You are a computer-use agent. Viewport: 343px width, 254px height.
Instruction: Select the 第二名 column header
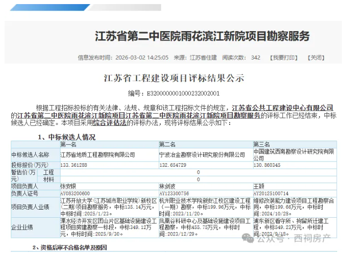(167, 144)
